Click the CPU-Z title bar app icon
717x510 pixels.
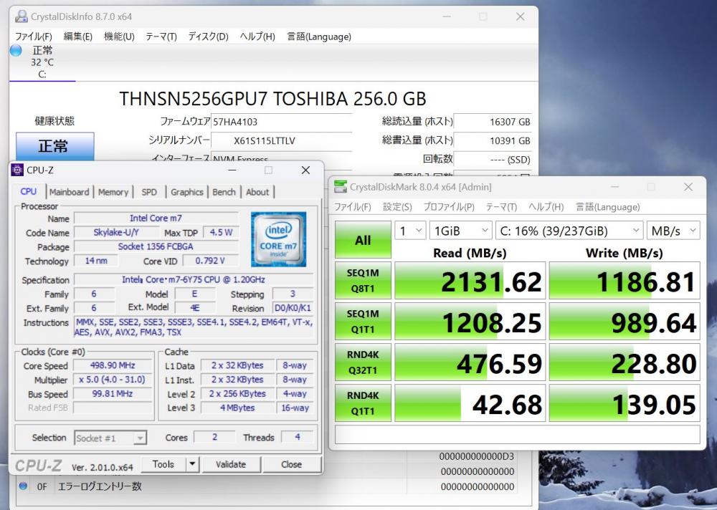coord(17,170)
